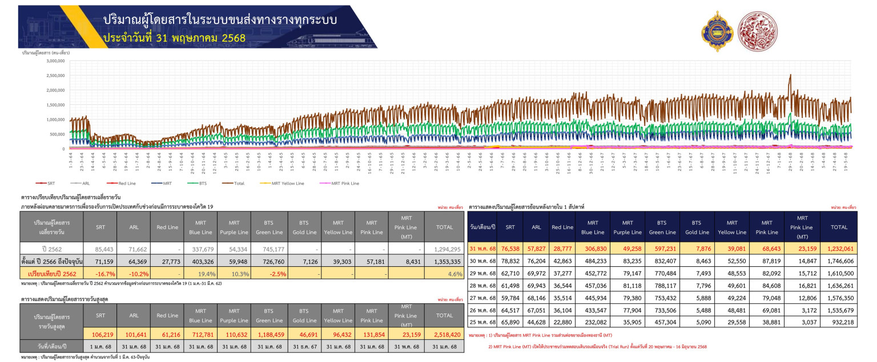The height and width of the screenshot is (362, 877).
Task: Click the main title ปริมาณผู้โดยสารในระบบขนส่งทางรางทุกระบบ
Action: [x=220, y=20]
